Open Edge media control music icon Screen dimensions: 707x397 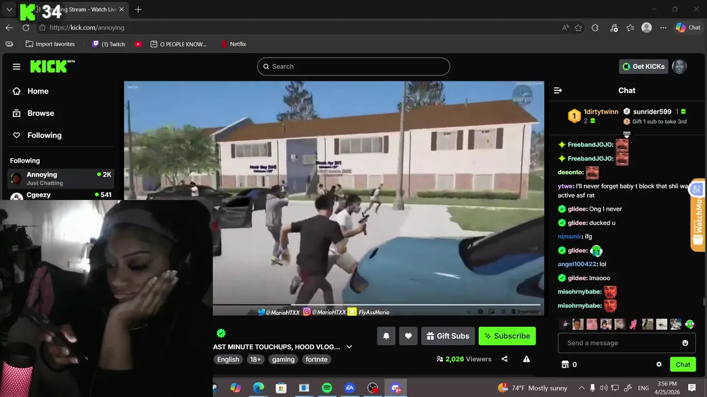point(614,28)
